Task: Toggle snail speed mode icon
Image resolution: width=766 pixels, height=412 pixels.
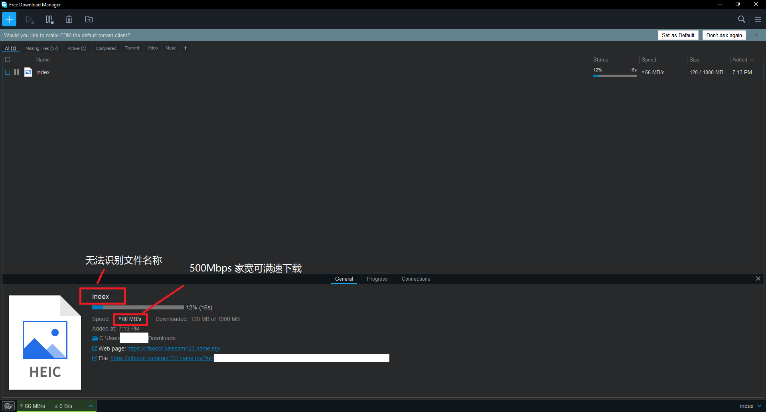Action: point(8,406)
